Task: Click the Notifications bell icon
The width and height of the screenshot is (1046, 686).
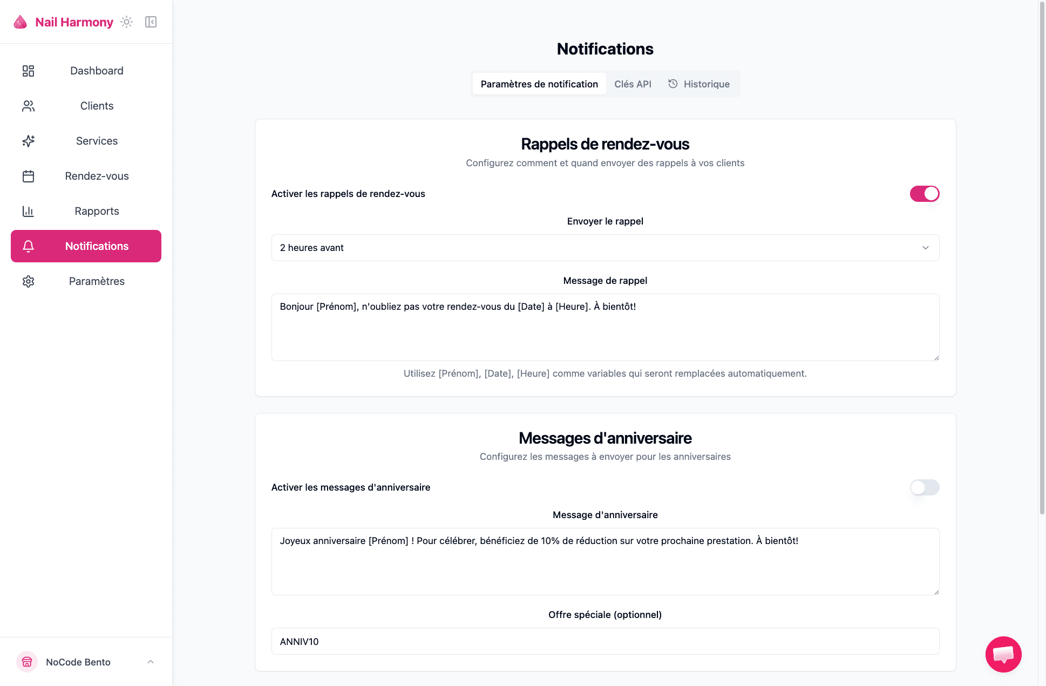Action: (28, 246)
